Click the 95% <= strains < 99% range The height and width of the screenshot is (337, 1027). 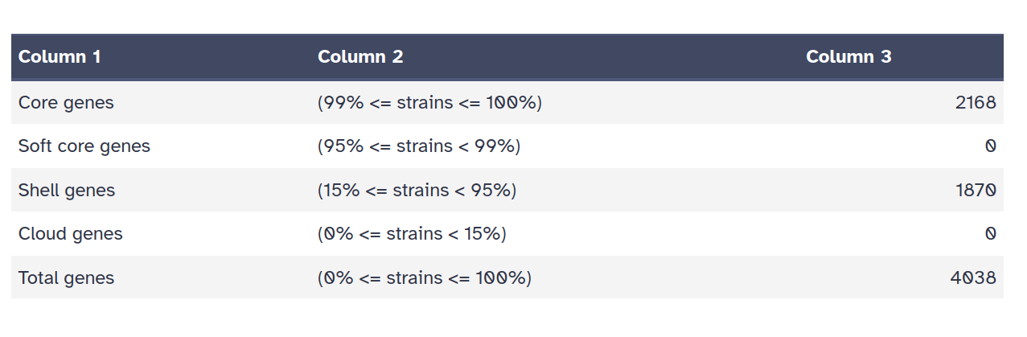pyautogui.click(x=419, y=146)
